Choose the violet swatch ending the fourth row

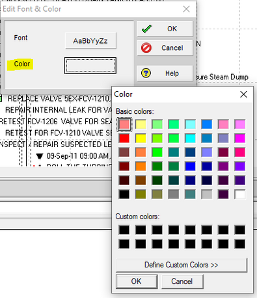[240, 167]
